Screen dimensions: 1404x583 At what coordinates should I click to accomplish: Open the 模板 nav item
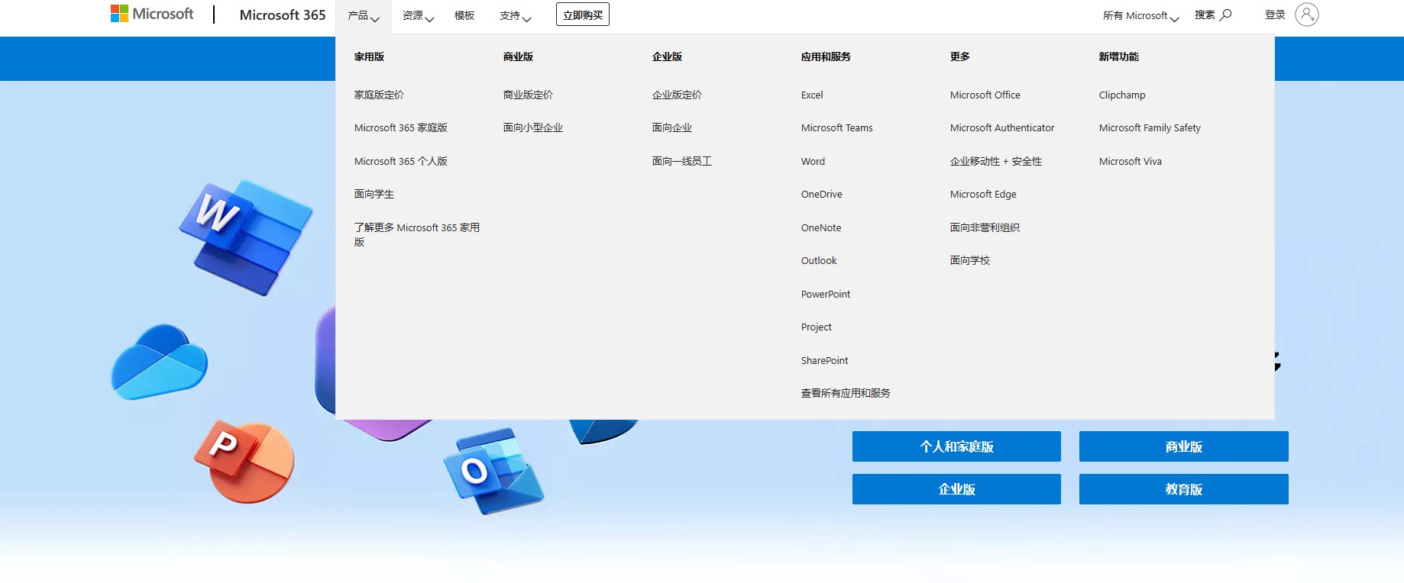click(464, 15)
